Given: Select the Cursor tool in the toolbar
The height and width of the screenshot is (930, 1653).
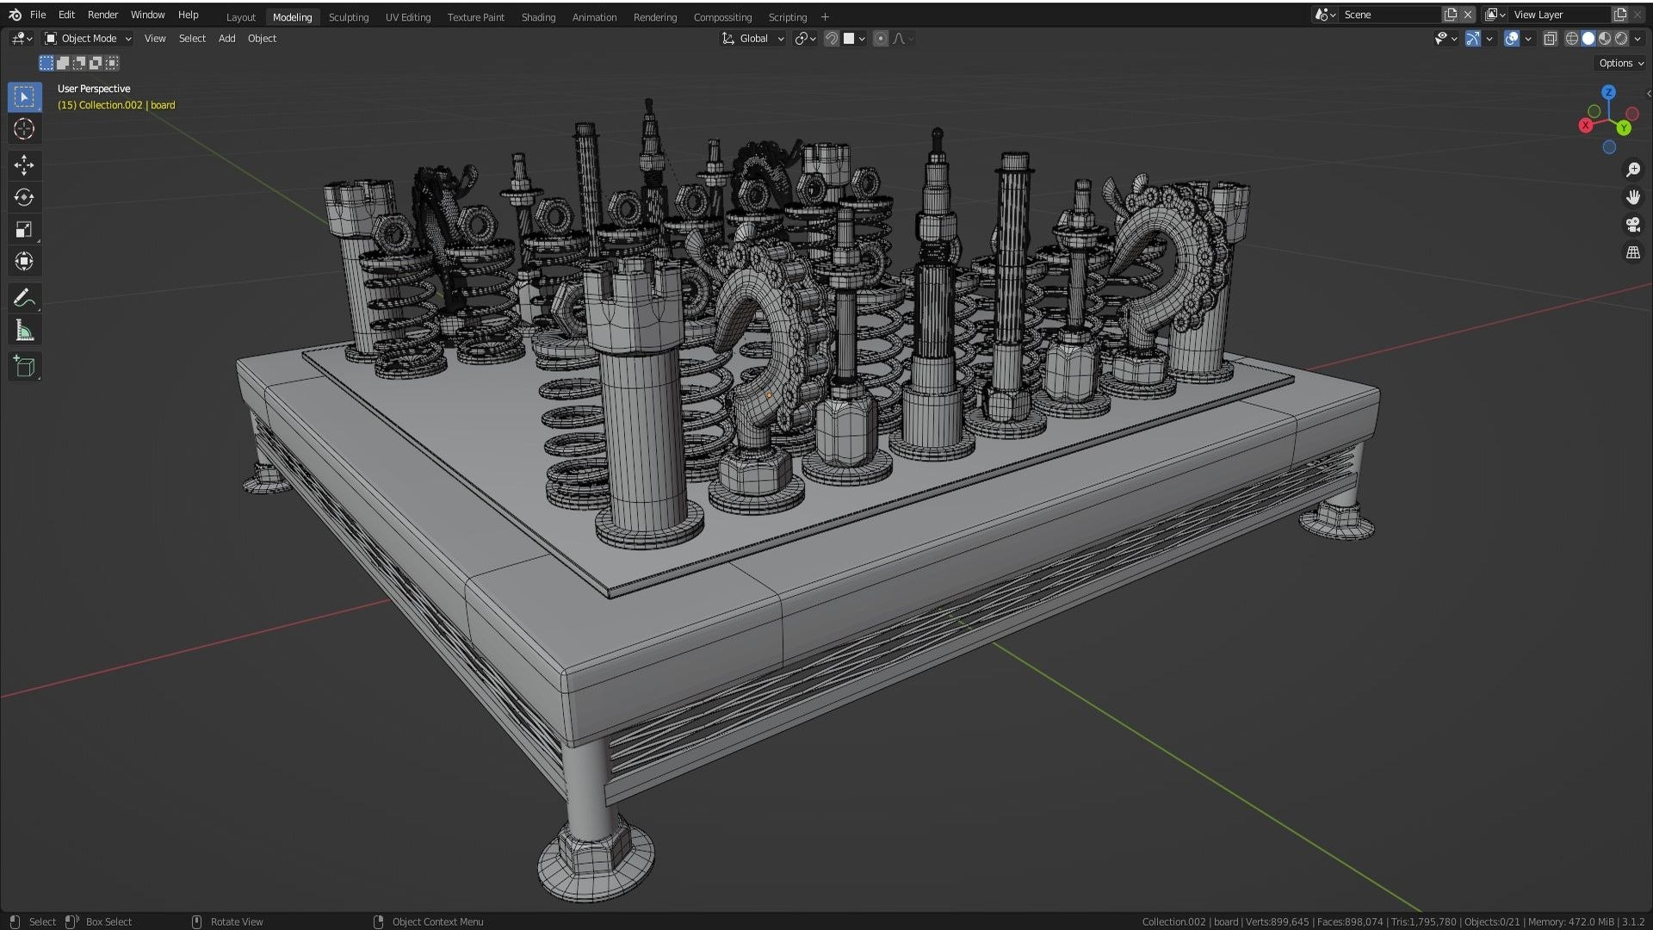Looking at the screenshot, I should click(24, 129).
